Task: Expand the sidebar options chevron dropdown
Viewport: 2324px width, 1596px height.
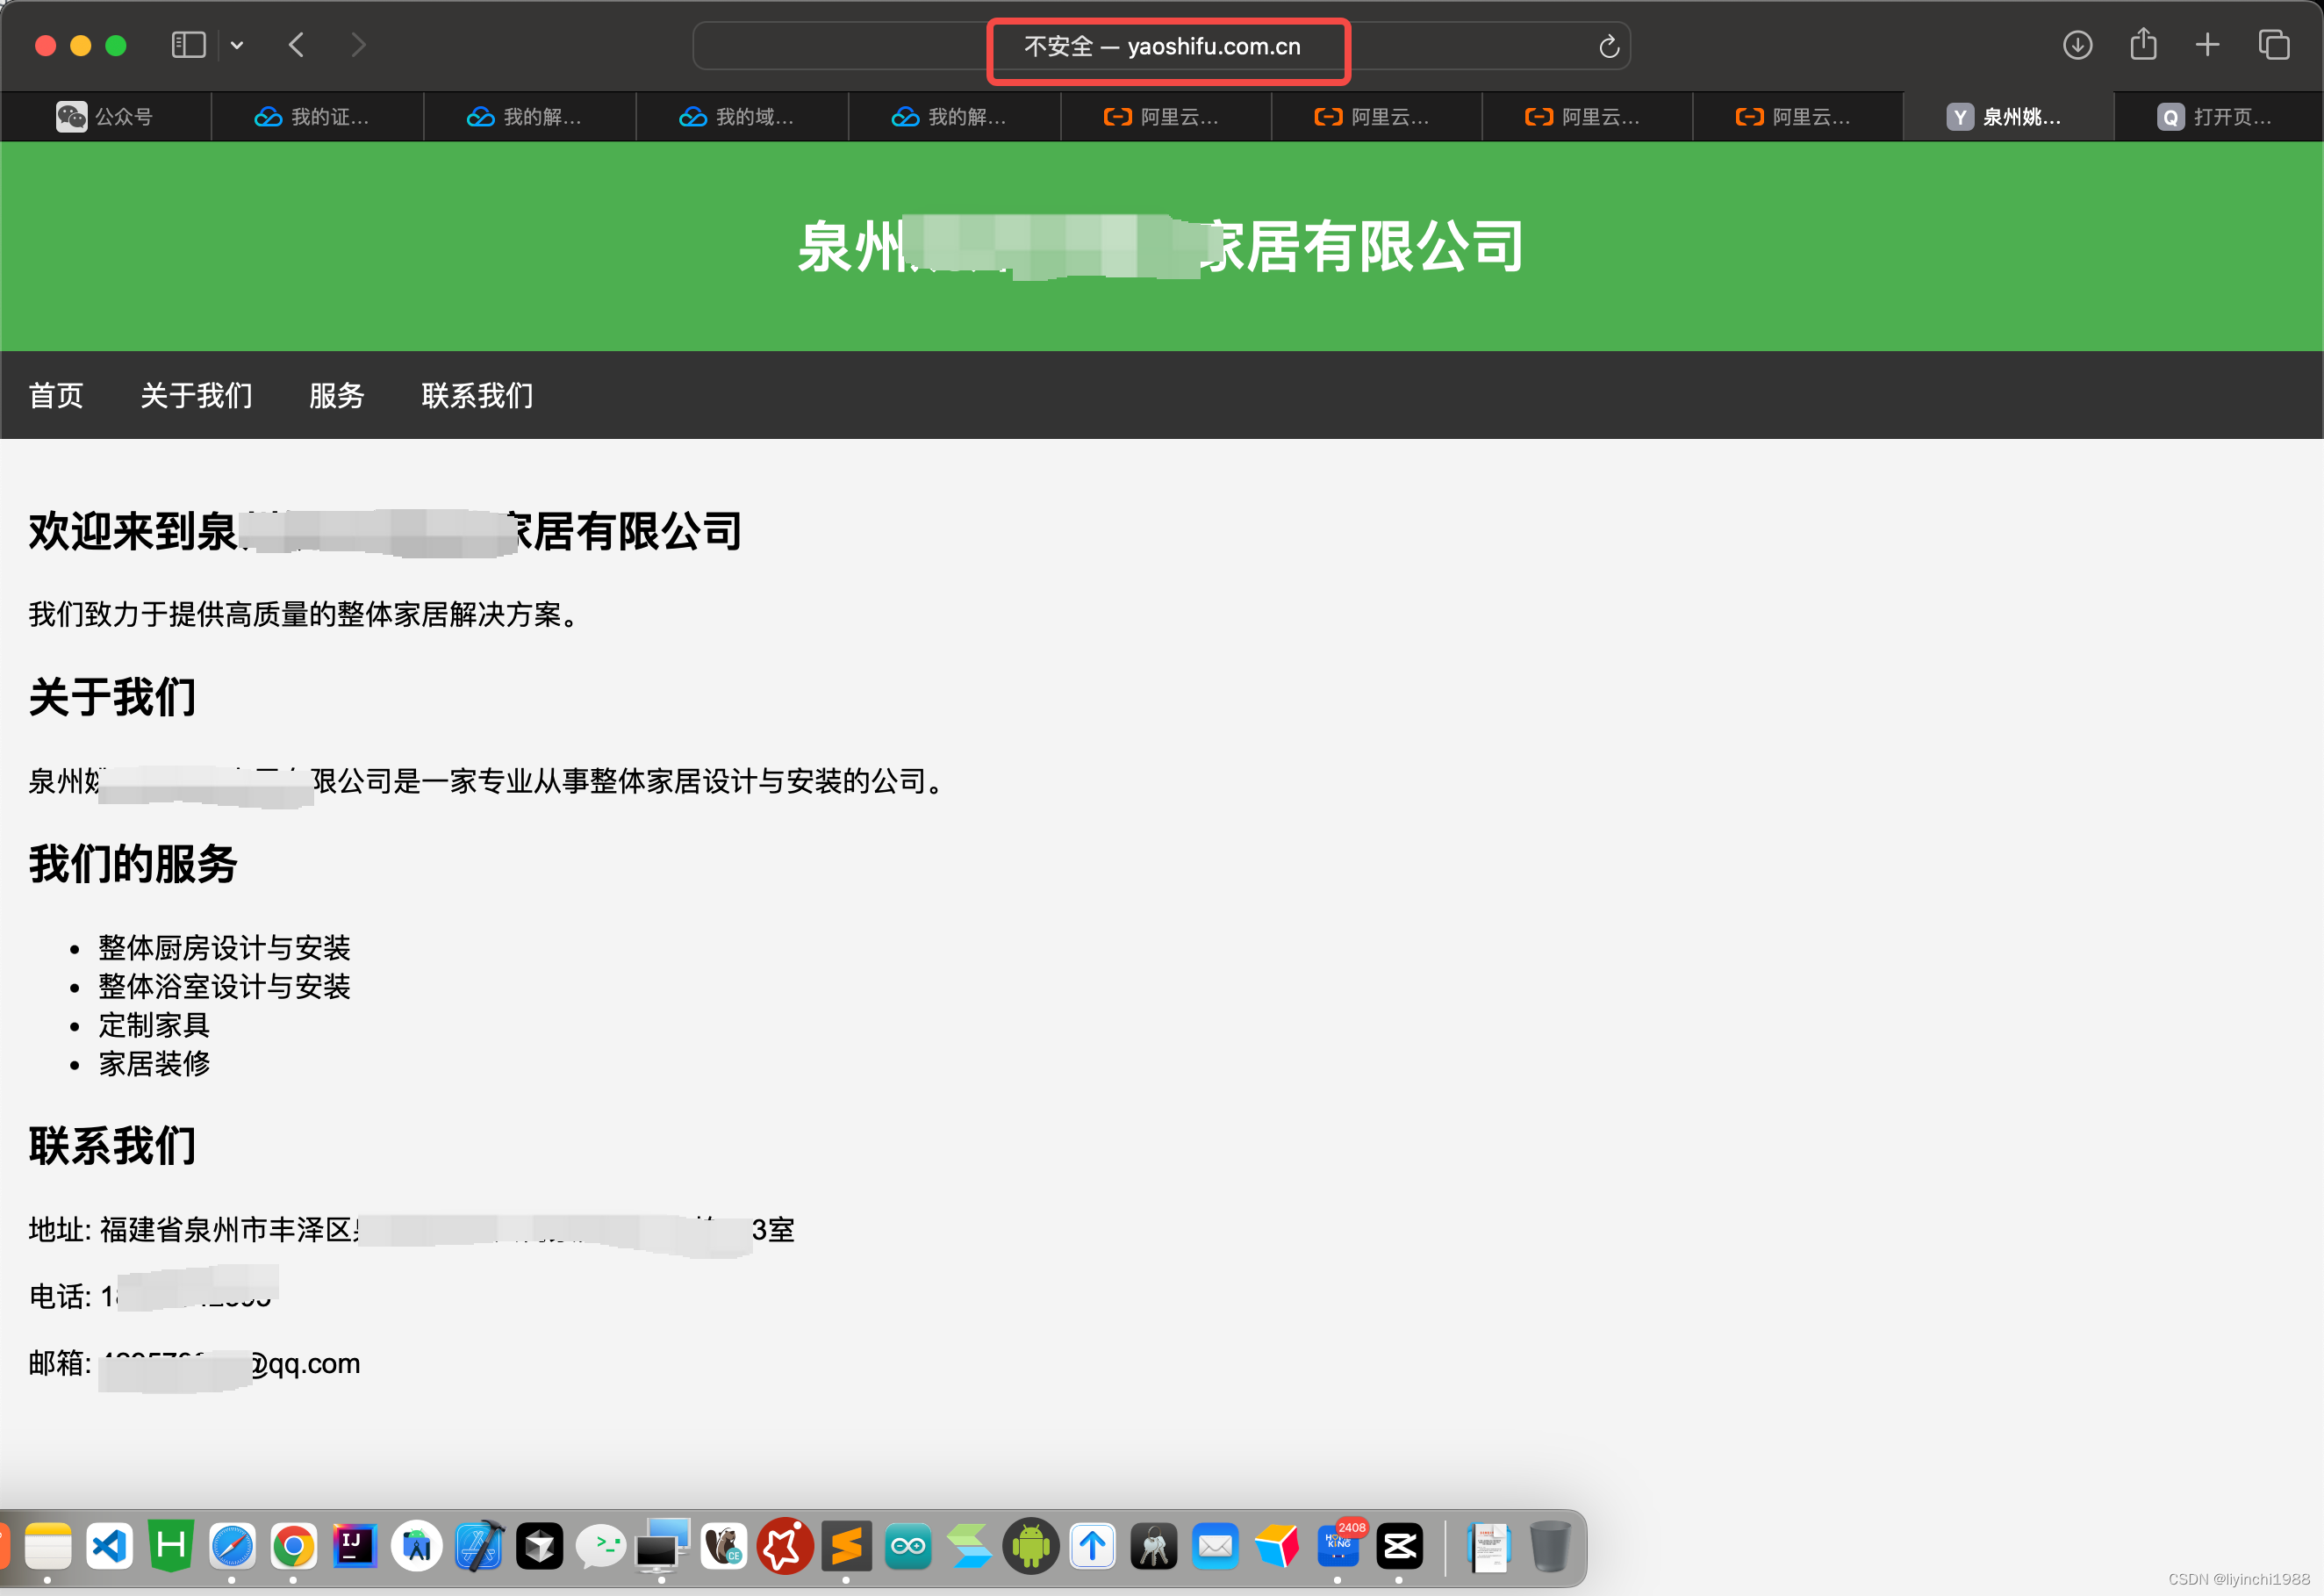Action: pyautogui.click(x=237, y=45)
